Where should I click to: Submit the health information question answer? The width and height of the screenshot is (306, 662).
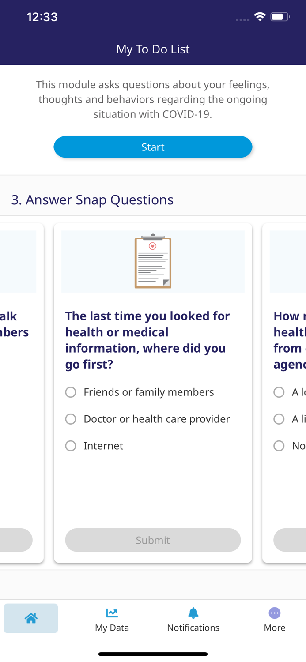153,540
